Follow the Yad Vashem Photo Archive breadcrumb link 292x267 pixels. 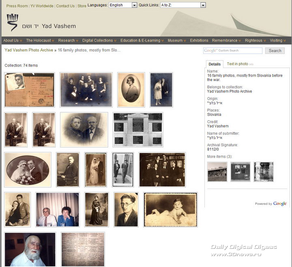tap(29, 50)
